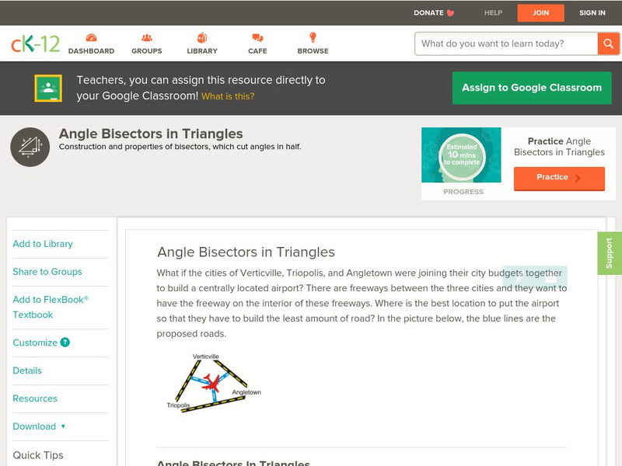Select the LIBRARY menu label
Image resolution: width=622 pixels, height=466 pixels.
coord(202,51)
